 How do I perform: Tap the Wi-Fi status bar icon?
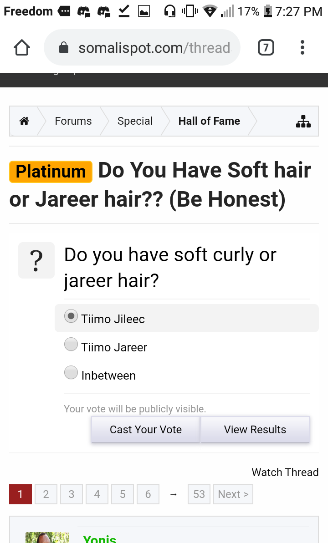[210, 11]
